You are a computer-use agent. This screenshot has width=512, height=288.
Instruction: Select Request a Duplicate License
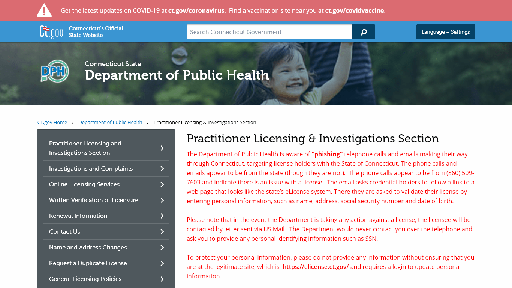(88, 263)
